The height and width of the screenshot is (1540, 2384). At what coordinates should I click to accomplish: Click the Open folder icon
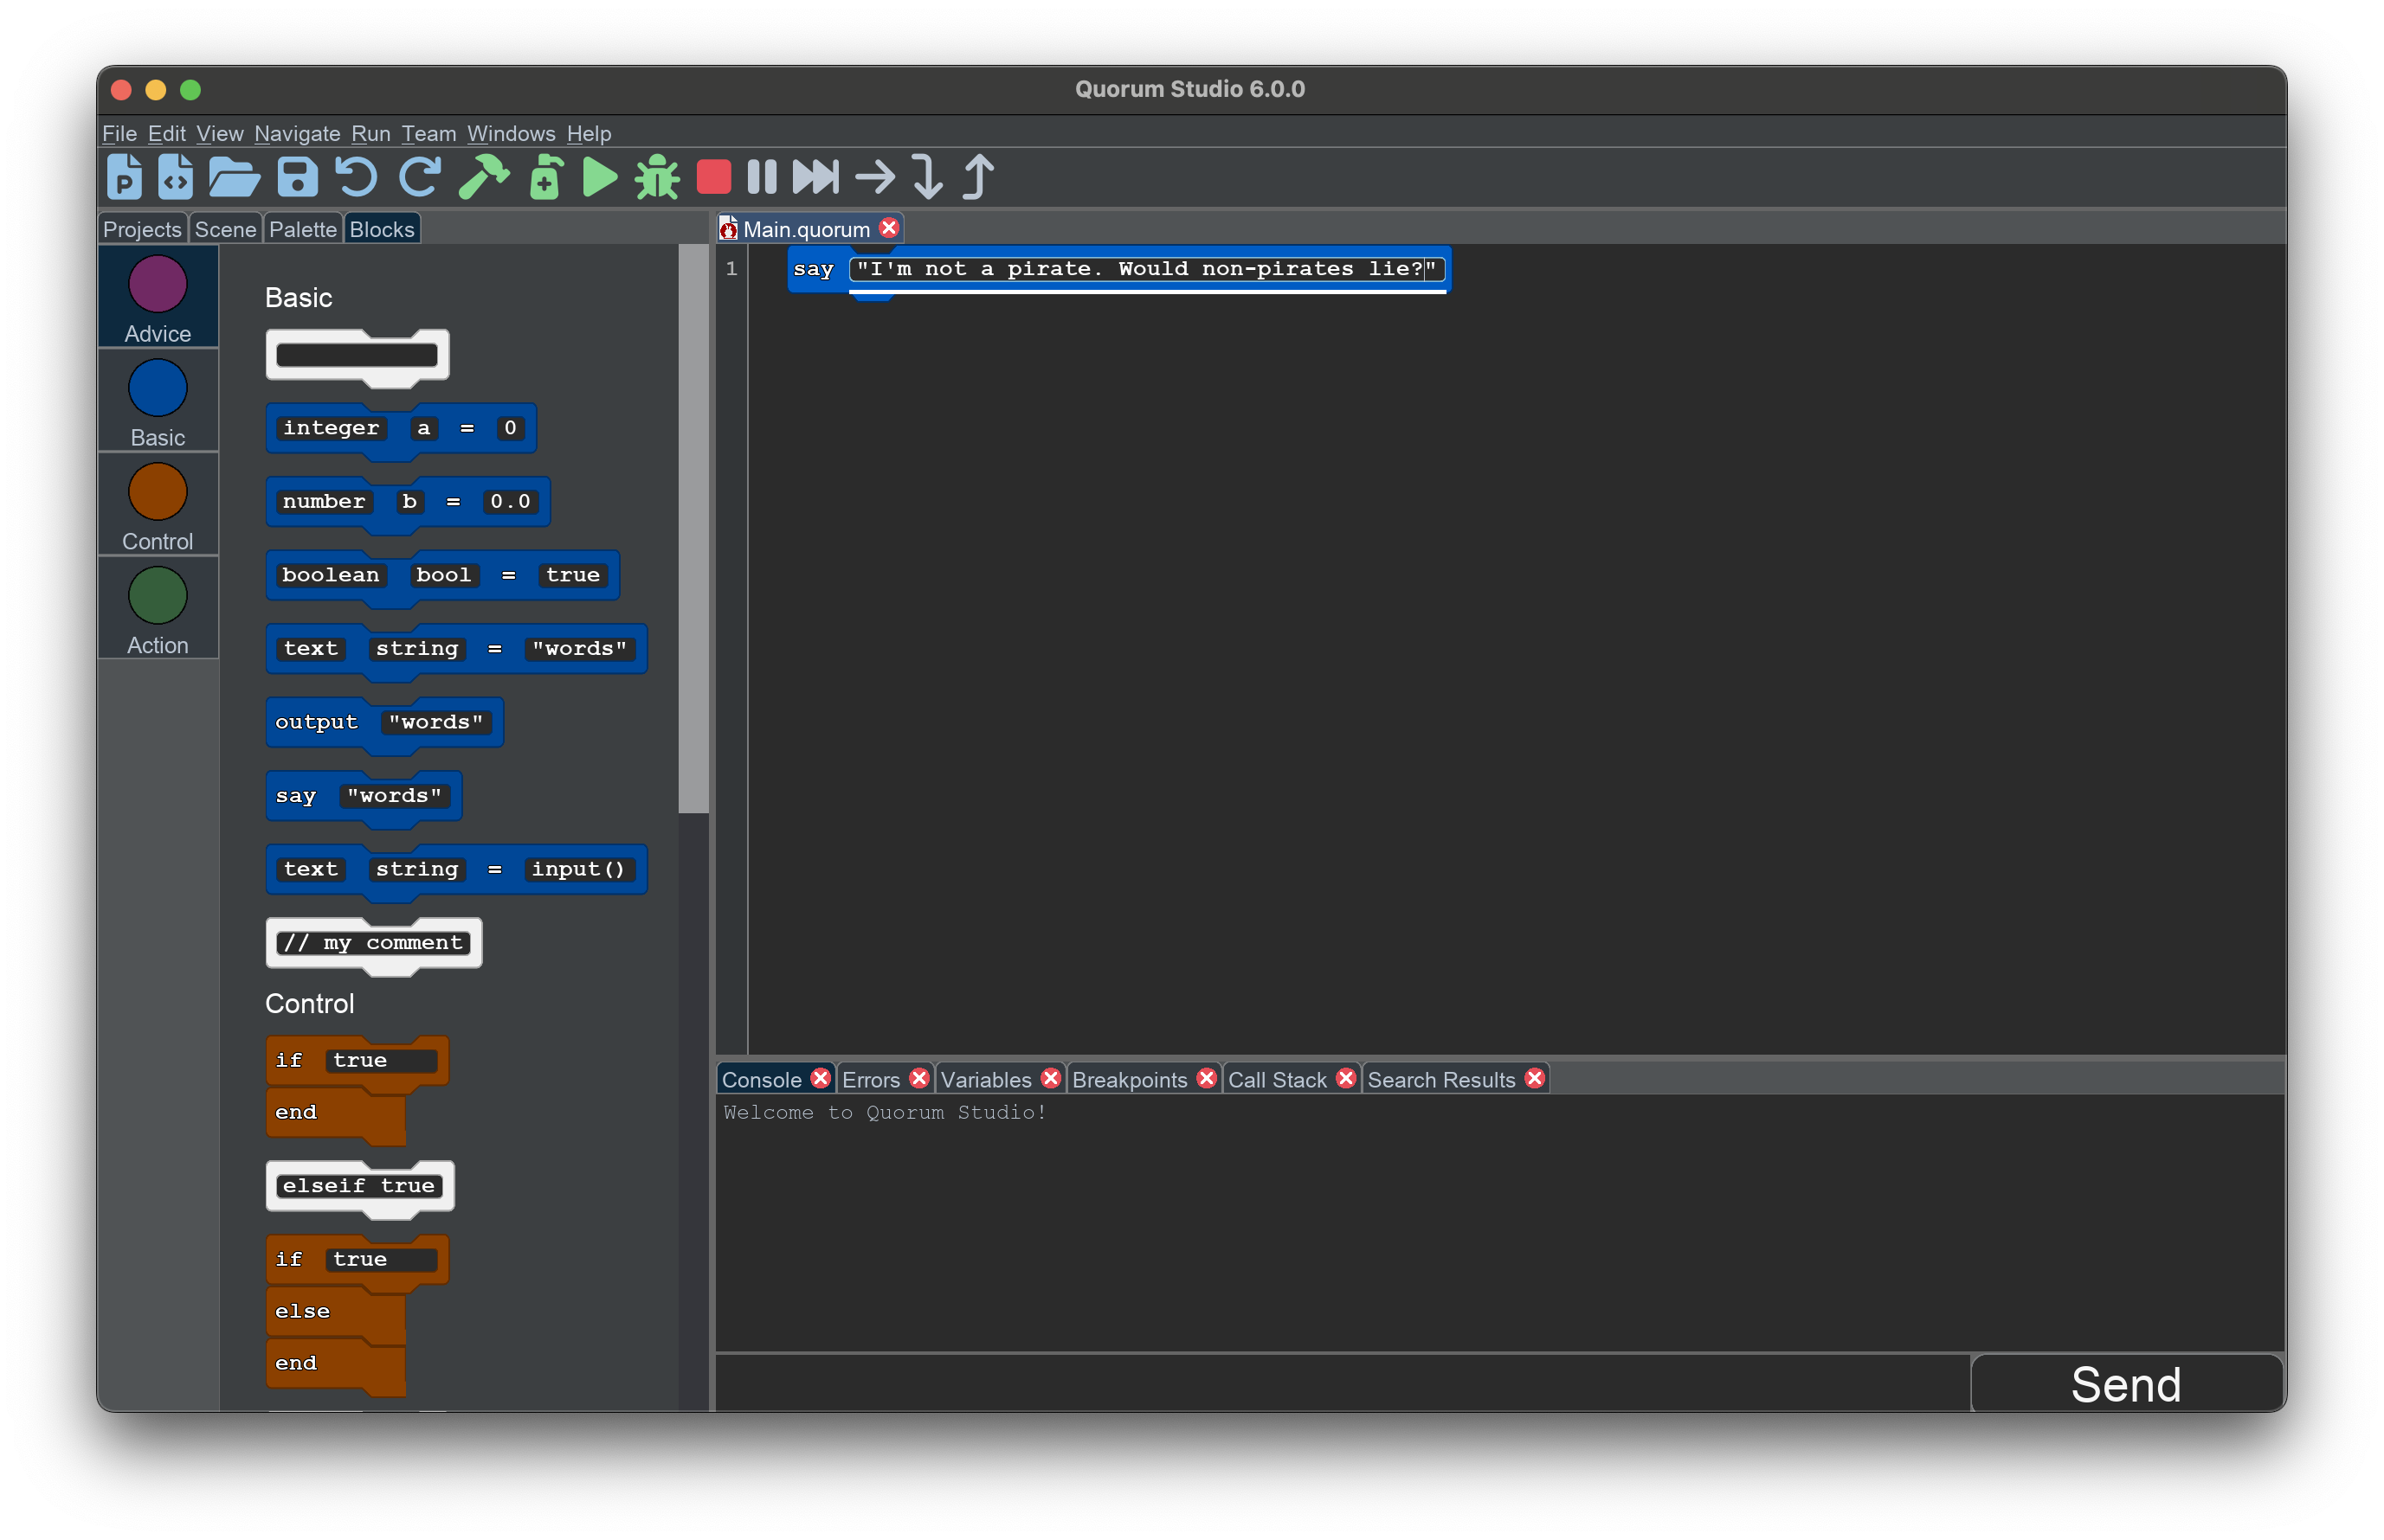tap(234, 178)
